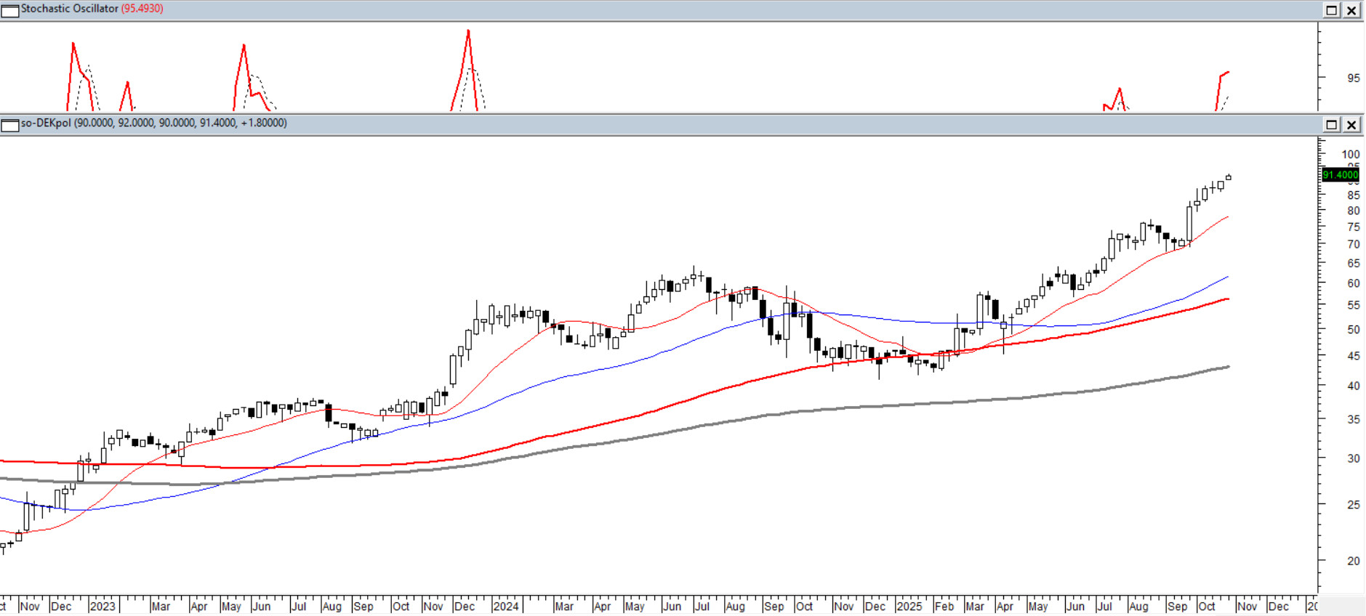This screenshot has width=1366, height=616.
Task: Select the so-DEKpol title with OHLC values
Action: (x=153, y=123)
